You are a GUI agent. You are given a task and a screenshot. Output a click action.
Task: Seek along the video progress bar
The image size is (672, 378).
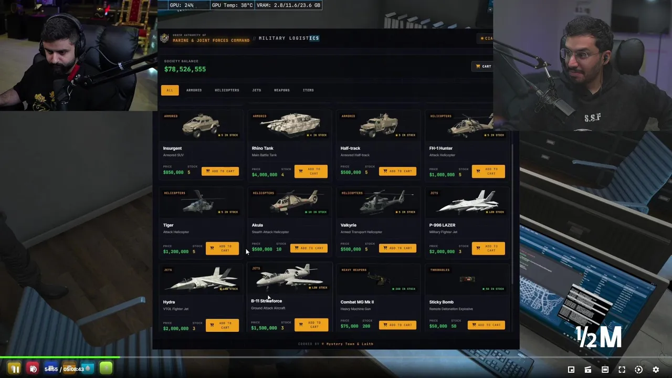pyautogui.click(x=336, y=358)
